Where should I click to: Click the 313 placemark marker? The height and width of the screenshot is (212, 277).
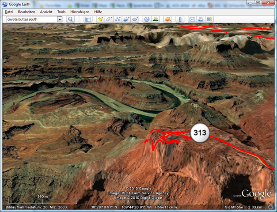click(x=199, y=132)
